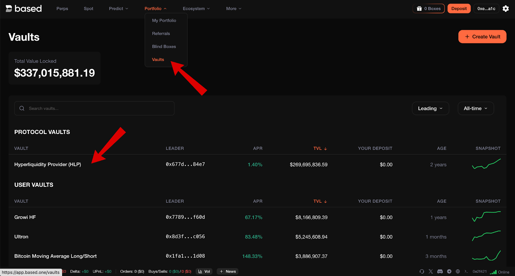The height and width of the screenshot is (276, 515).
Task: Click the Bitcoin Moving Average snapshot sparkline
Action: [486, 255]
